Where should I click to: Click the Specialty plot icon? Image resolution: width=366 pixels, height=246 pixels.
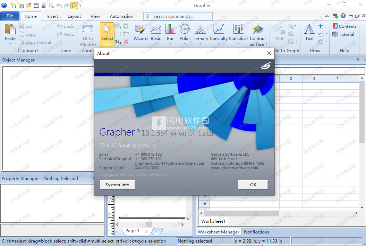click(219, 29)
